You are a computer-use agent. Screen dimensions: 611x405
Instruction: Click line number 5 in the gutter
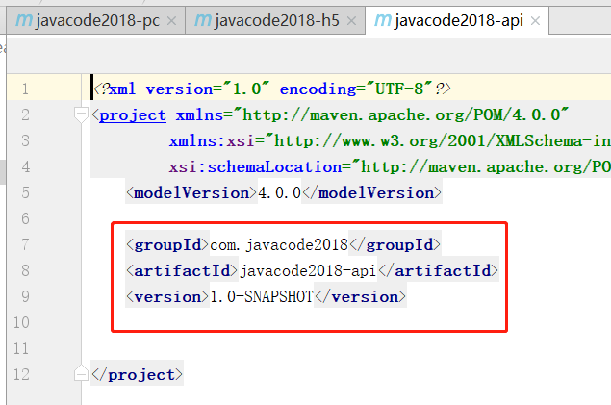tap(24, 192)
